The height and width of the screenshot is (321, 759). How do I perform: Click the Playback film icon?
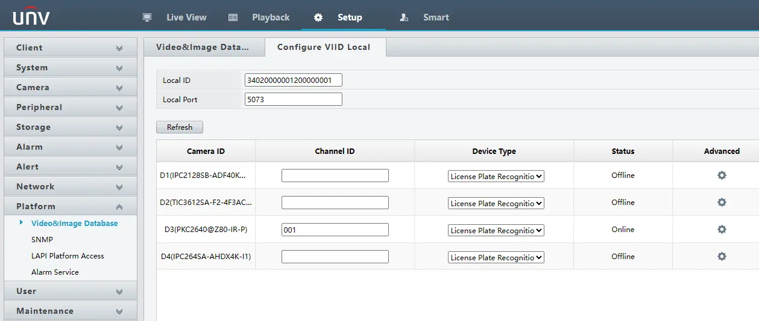click(233, 17)
